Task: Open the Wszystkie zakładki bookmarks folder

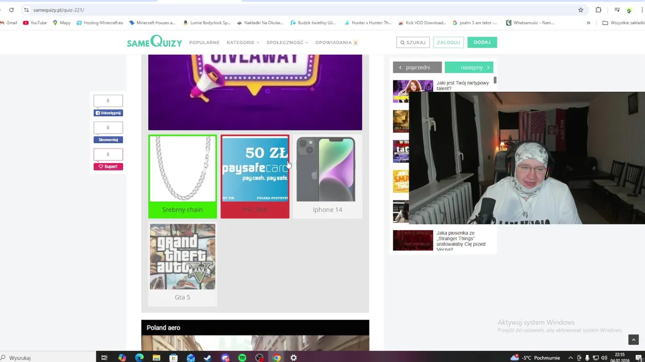Action: (x=624, y=23)
